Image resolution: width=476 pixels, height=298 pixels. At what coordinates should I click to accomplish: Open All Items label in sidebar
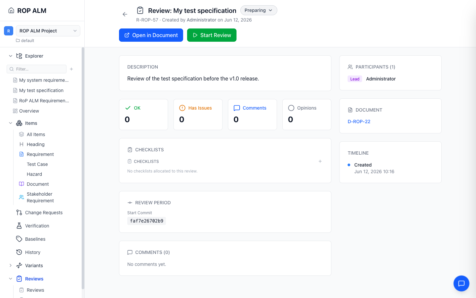pyautogui.click(x=36, y=134)
